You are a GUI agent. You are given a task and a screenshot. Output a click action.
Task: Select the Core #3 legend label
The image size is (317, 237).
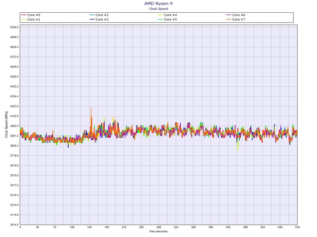click(x=102, y=19)
